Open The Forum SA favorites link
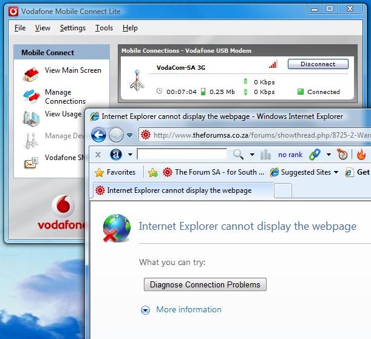The height and width of the screenshot is (339, 371). click(x=213, y=172)
